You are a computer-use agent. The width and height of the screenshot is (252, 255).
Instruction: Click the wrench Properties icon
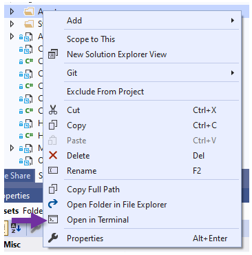[53, 238]
